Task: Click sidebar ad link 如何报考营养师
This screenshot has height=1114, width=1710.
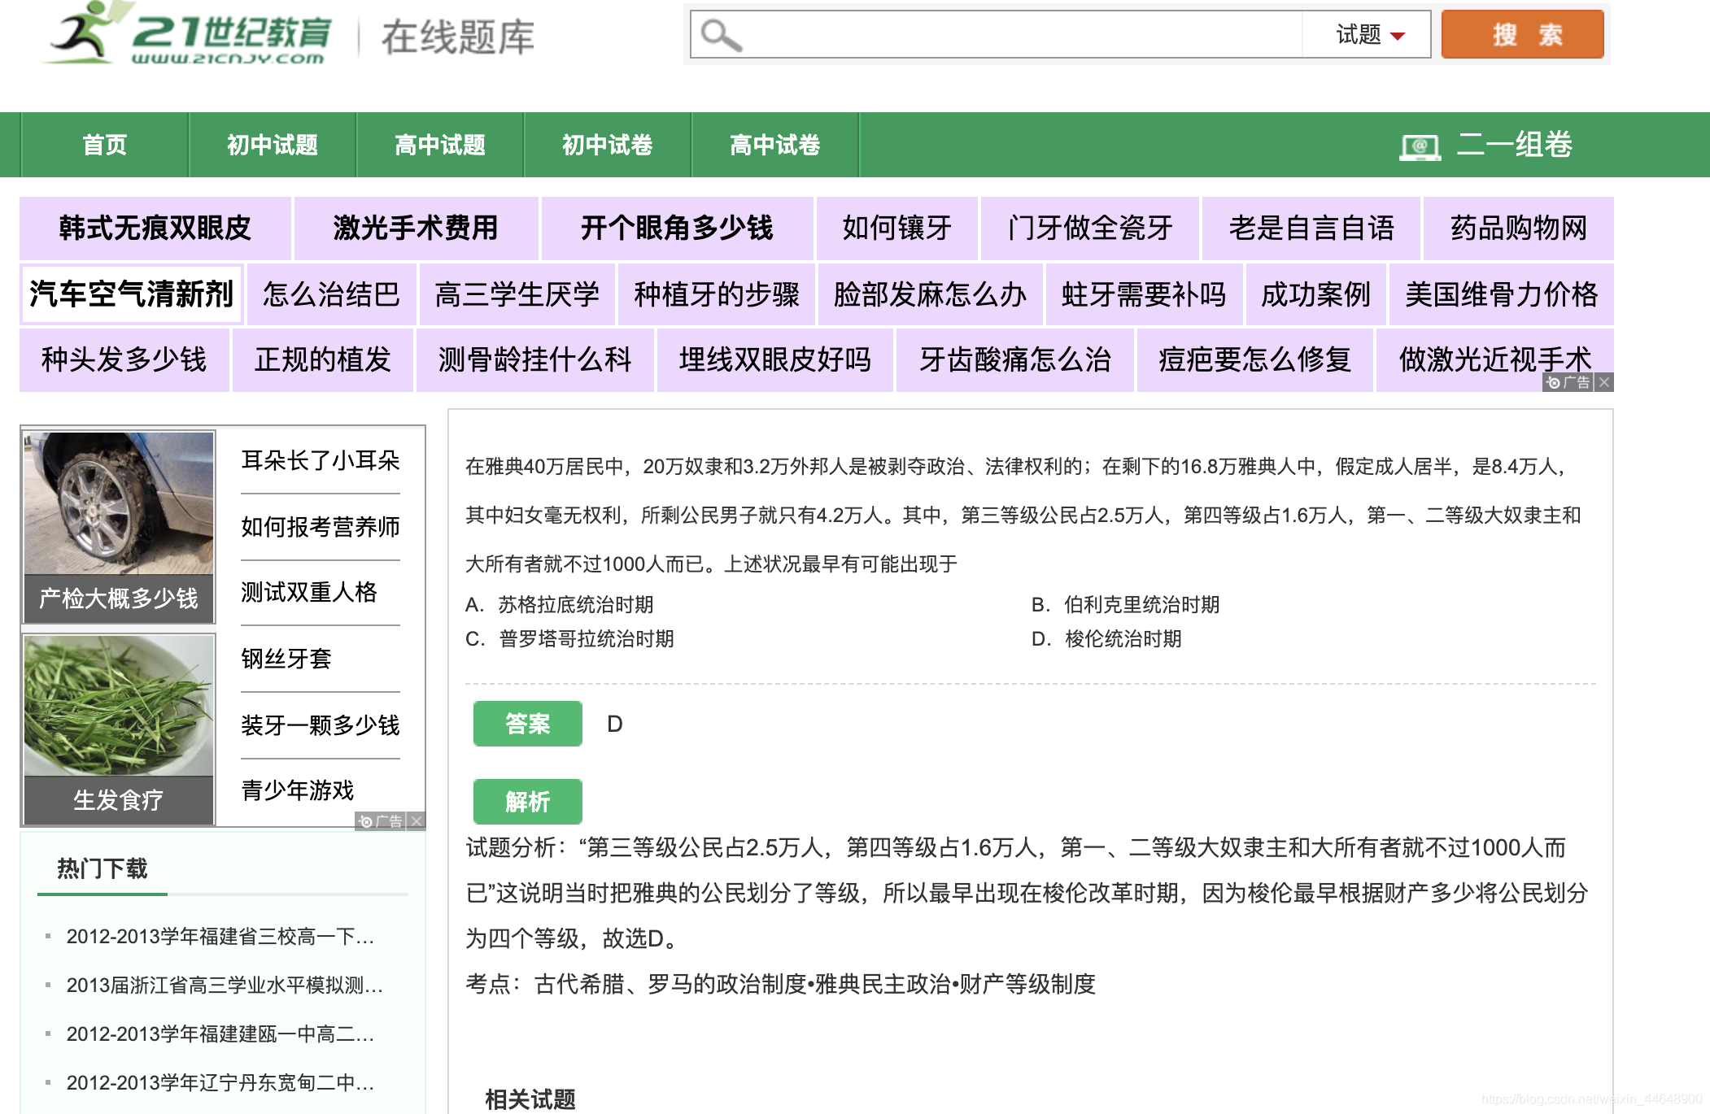Action: (321, 527)
